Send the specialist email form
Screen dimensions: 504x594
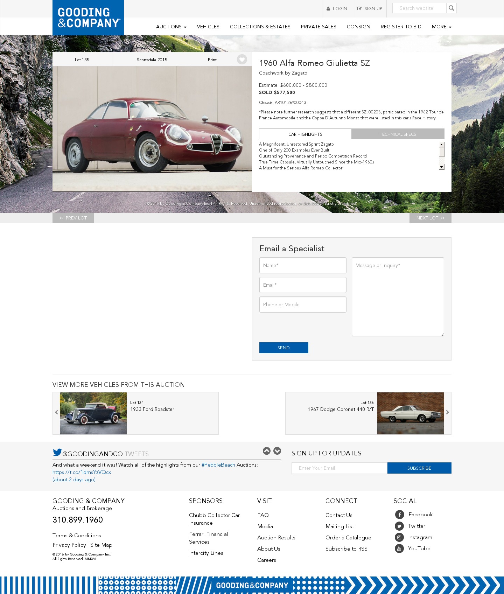(284, 348)
